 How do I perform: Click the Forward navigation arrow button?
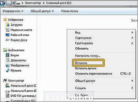click(9, 3)
